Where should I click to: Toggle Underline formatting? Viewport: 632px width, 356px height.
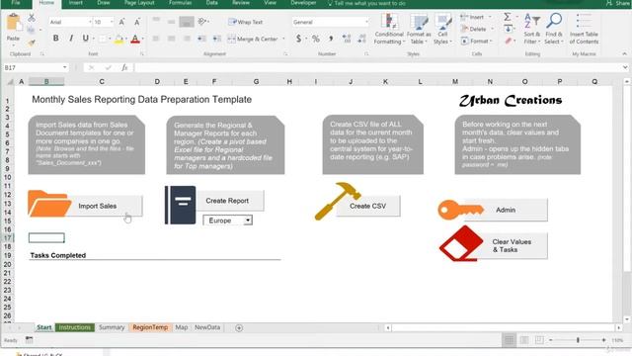click(x=86, y=39)
